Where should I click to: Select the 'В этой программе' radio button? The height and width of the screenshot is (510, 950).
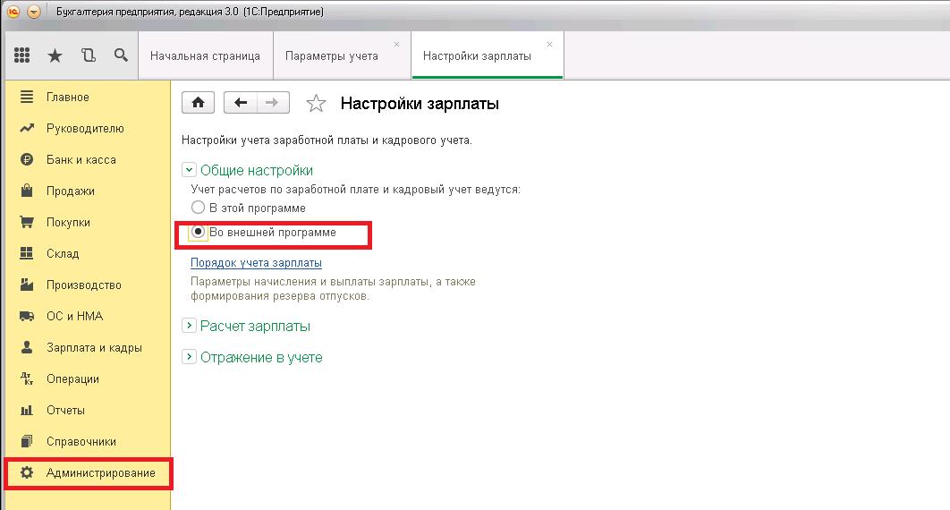pyautogui.click(x=198, y=208)
